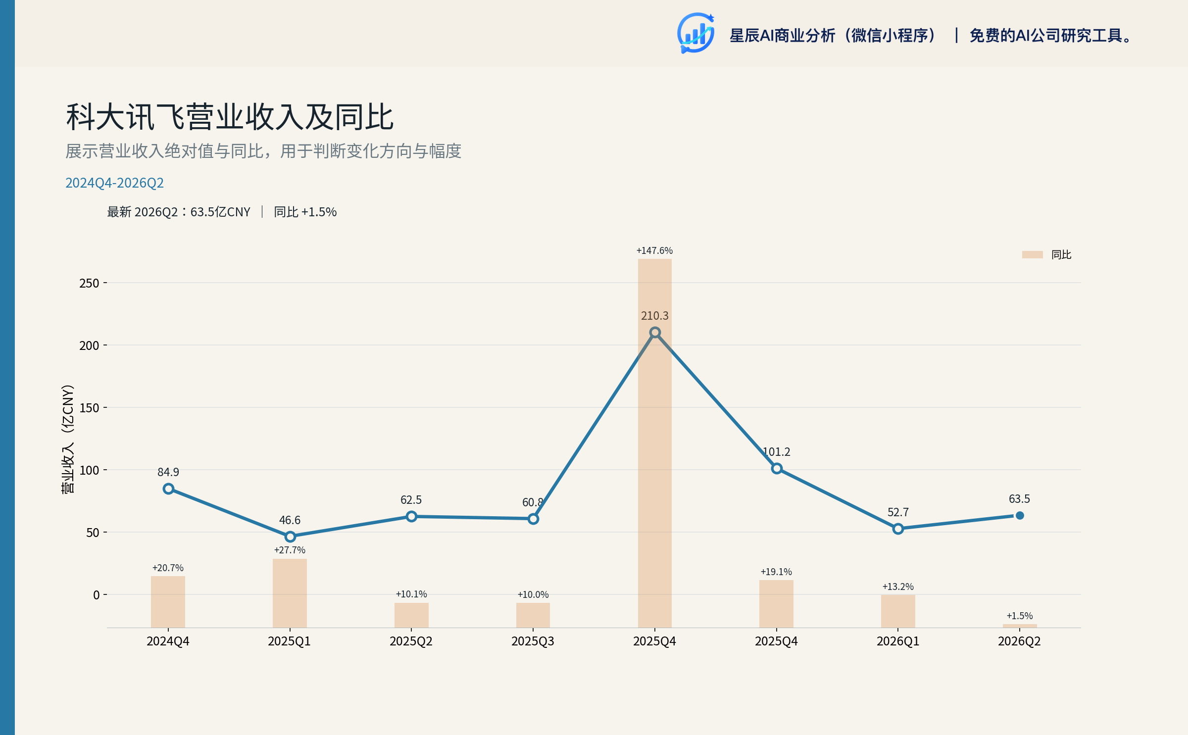The width and height of the screenshot is (1188, 735).
Task: Click the 0 y-axis tick label
Action: click(96, 595)
